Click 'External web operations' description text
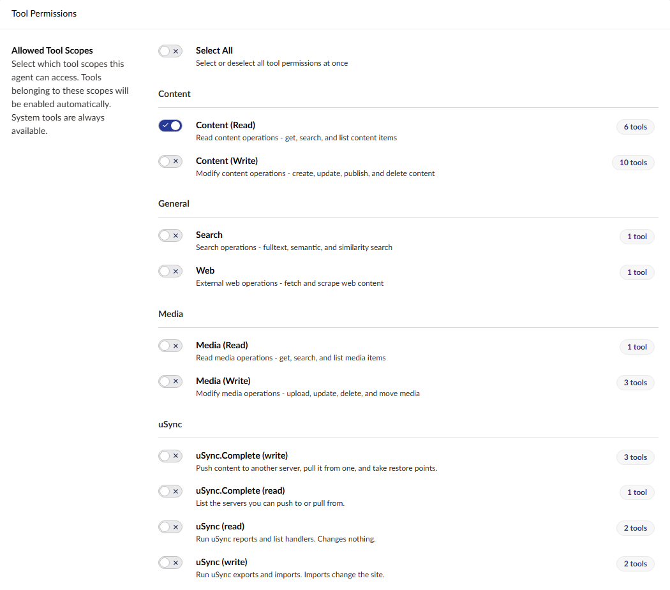Screen dimensions: 670x590 pyautogui.click(x=290, y=283)
